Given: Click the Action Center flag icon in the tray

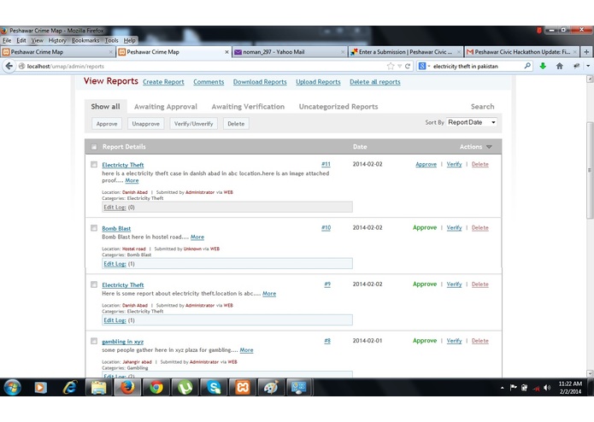Looking at the screenshot, I should tap(514, 388).
